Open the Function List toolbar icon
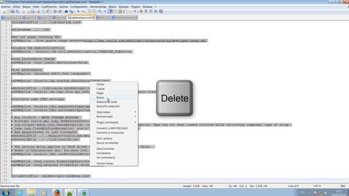This screenshot has width=349, height=196. tap(125, 11)
